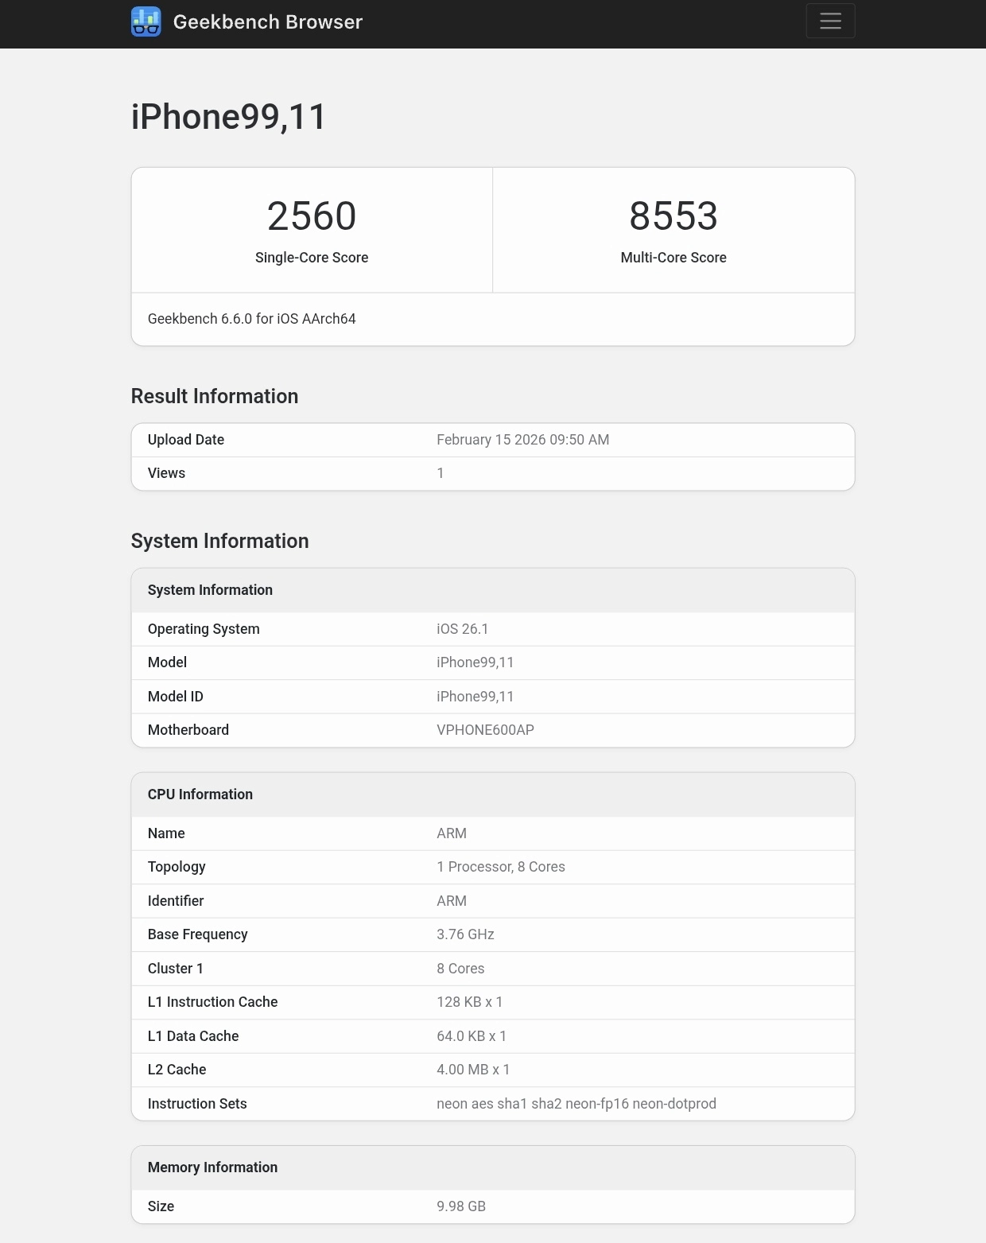The width and height of the screenshot is (986, 1243).
Task: Click the L2 Cache 4.00 MB value
Action: 473,1070
